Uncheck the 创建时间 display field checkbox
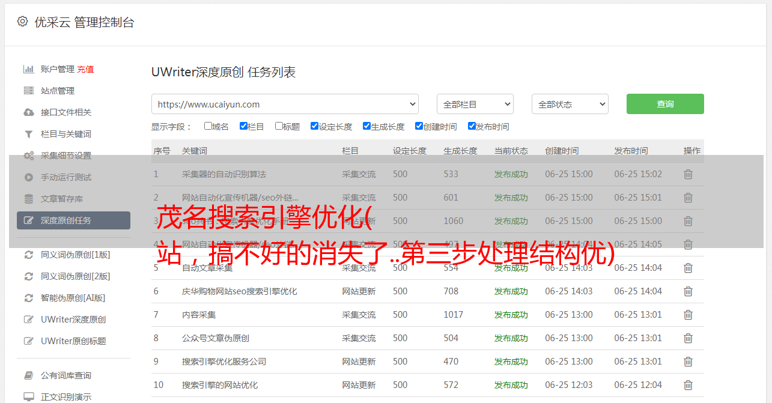Screen dimensions: 772x403 [x=419, y=126]
